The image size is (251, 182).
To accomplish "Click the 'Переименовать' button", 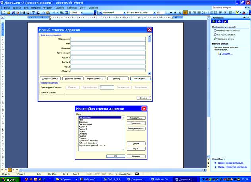I will (x=136, y=129).
